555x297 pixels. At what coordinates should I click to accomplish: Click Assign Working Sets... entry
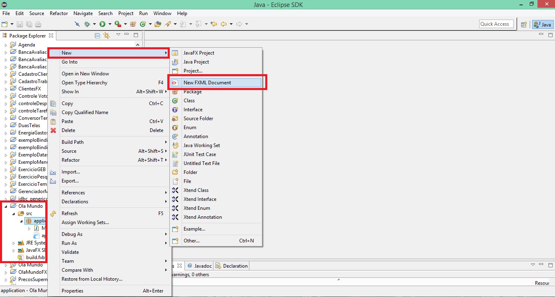(x=109, y=222)
